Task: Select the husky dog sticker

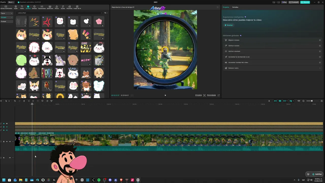Action: [47, 60]
